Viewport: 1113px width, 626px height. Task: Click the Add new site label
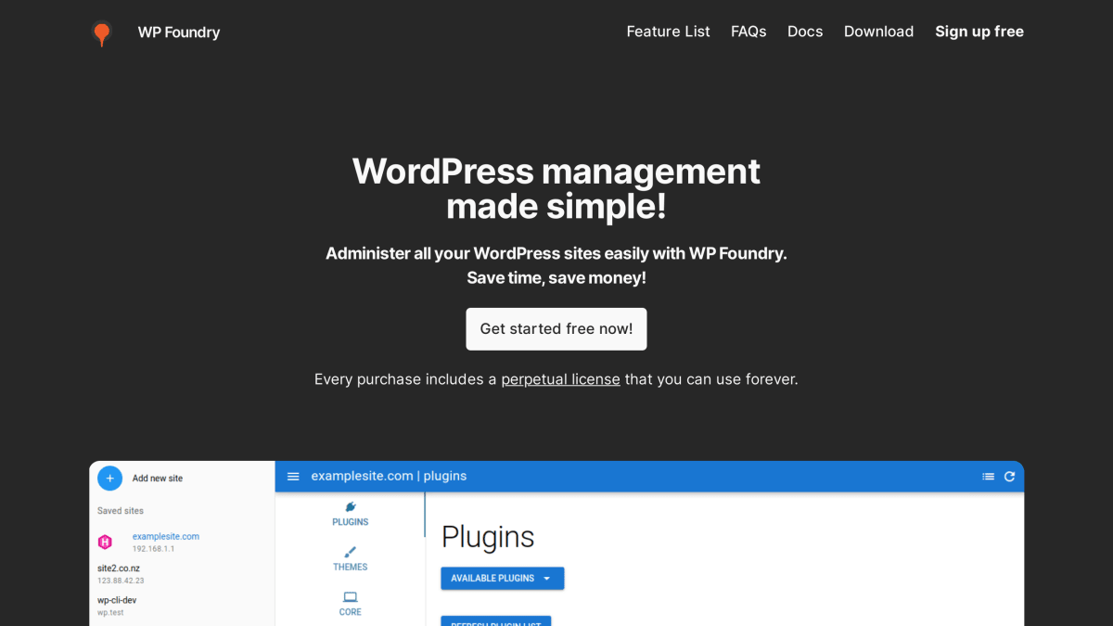pos(158,479)
